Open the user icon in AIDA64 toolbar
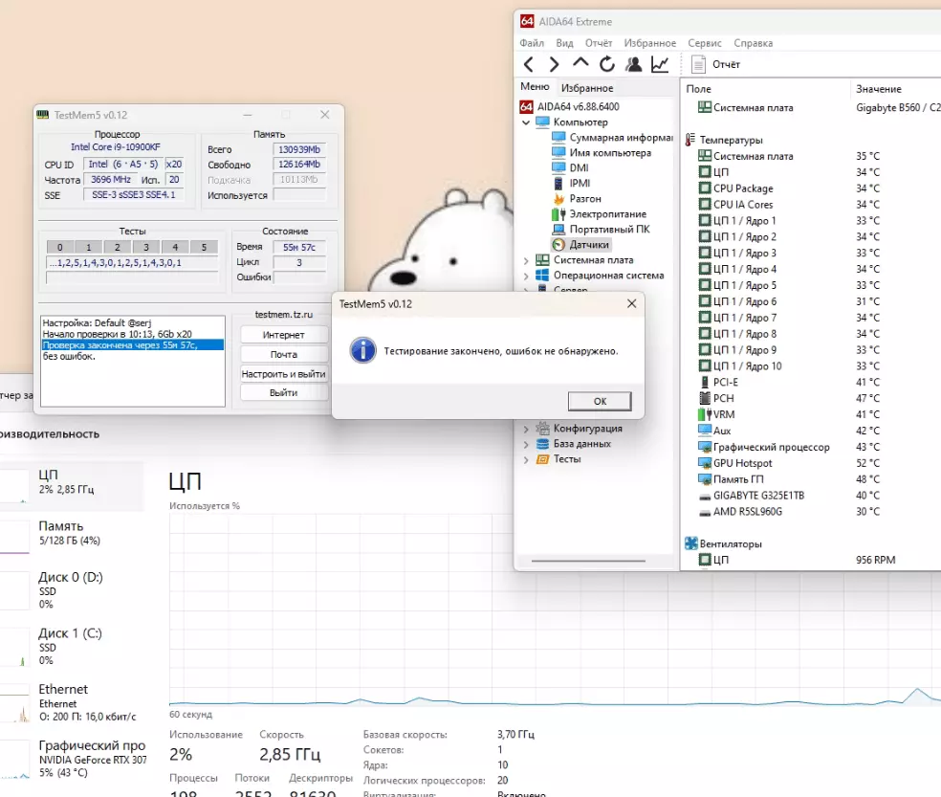Screen dimensions: 941x797 click(x=634, y=64)
